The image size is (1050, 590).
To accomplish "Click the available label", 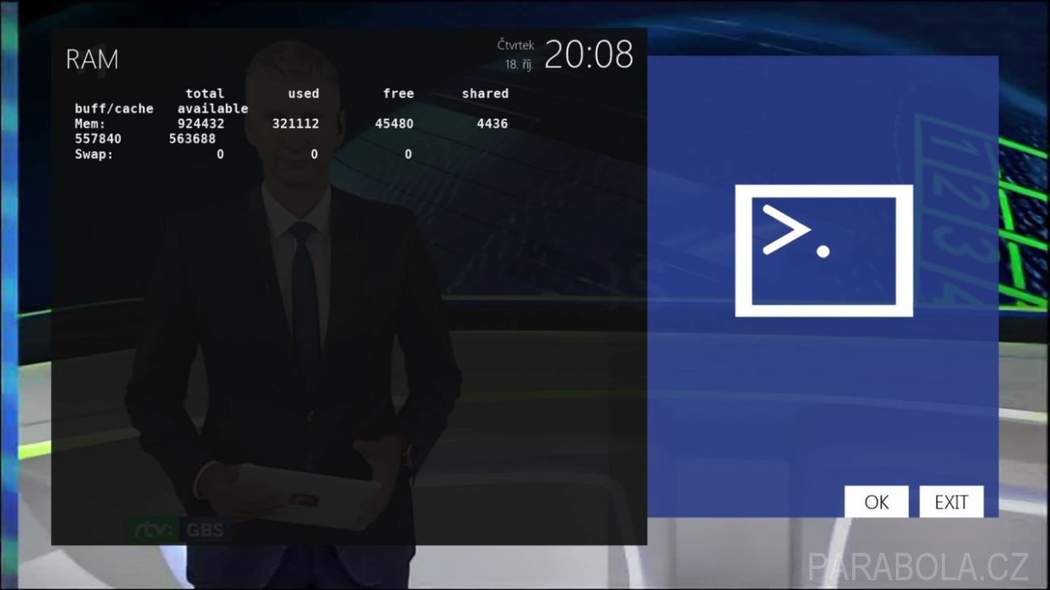I will (x=213, y=109).
